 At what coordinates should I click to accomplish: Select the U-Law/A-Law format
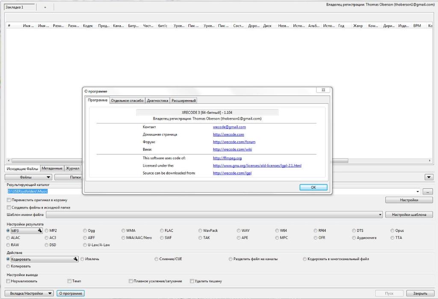pyautogui.click(x=96, y=245)
